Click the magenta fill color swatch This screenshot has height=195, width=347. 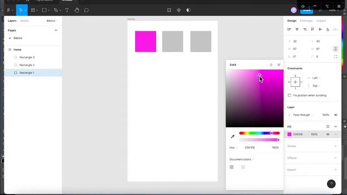point(289,134)
